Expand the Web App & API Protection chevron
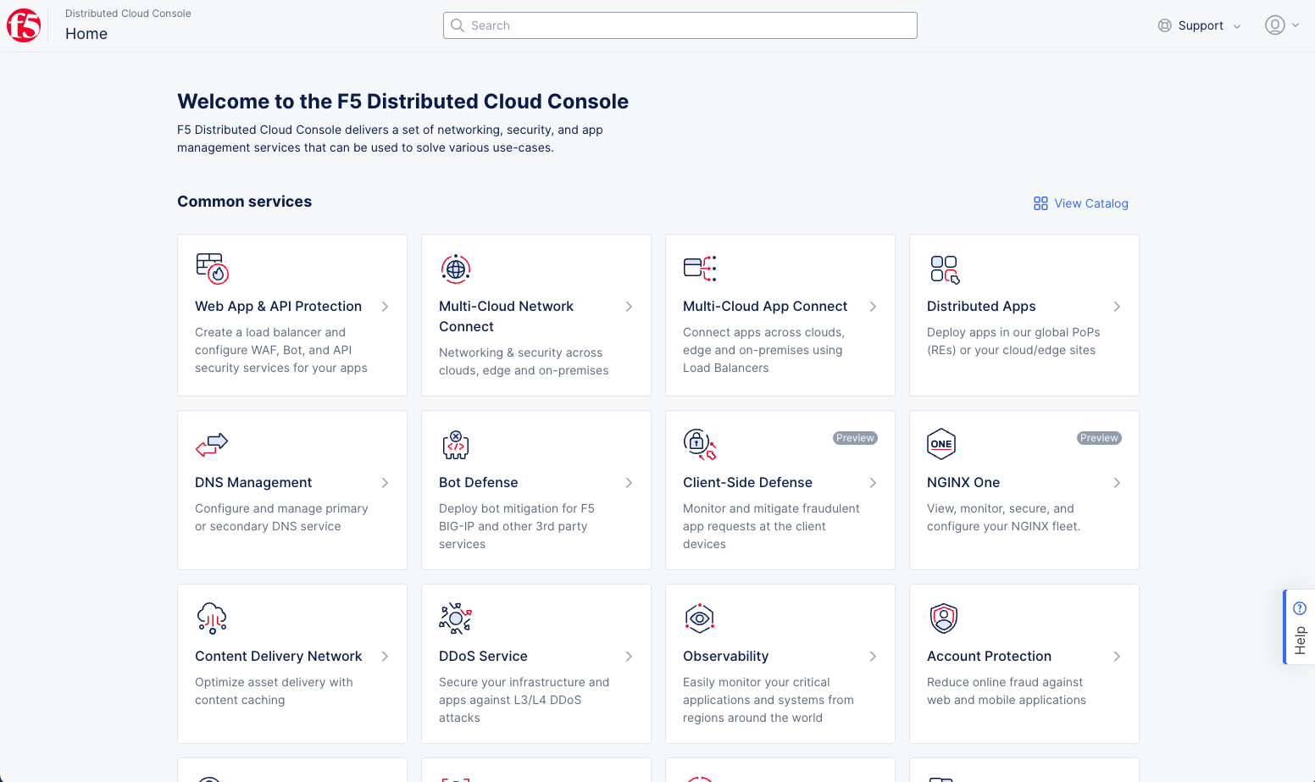Viewport: 1315px width, 782px height. pyautogui.click(x=385, y=307)
